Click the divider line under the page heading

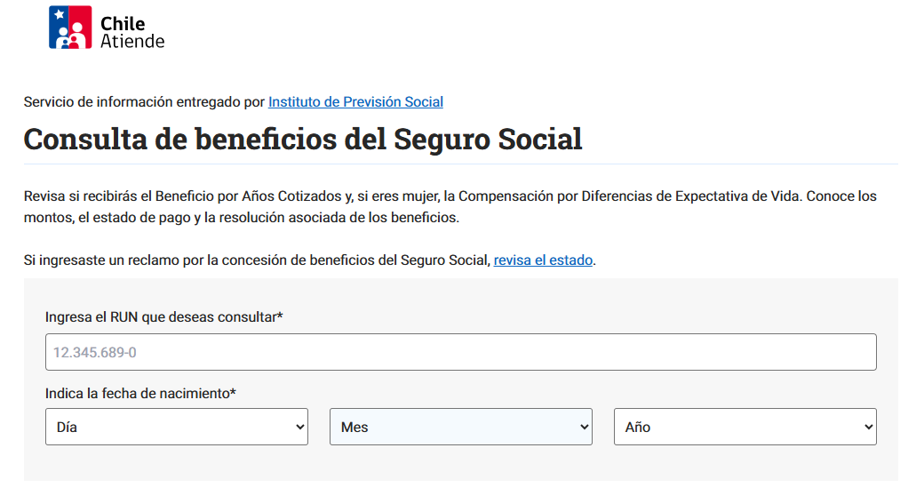(x=460, y=164)
